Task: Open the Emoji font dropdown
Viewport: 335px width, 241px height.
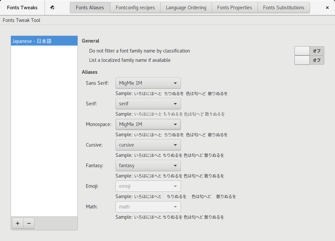Action: (148, 186)
